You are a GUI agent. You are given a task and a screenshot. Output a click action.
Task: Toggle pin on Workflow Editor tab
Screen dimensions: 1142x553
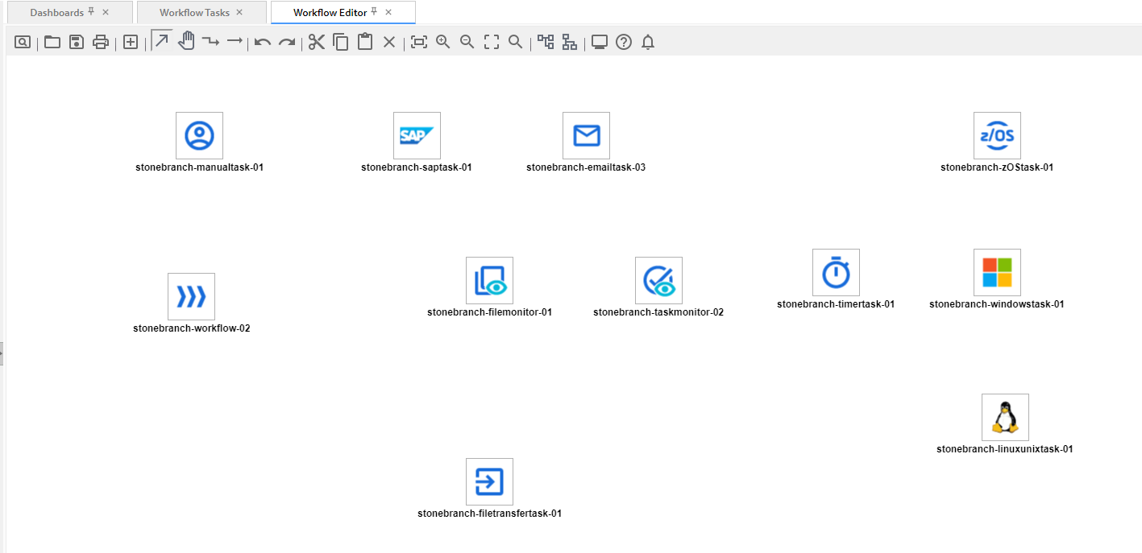374,12
